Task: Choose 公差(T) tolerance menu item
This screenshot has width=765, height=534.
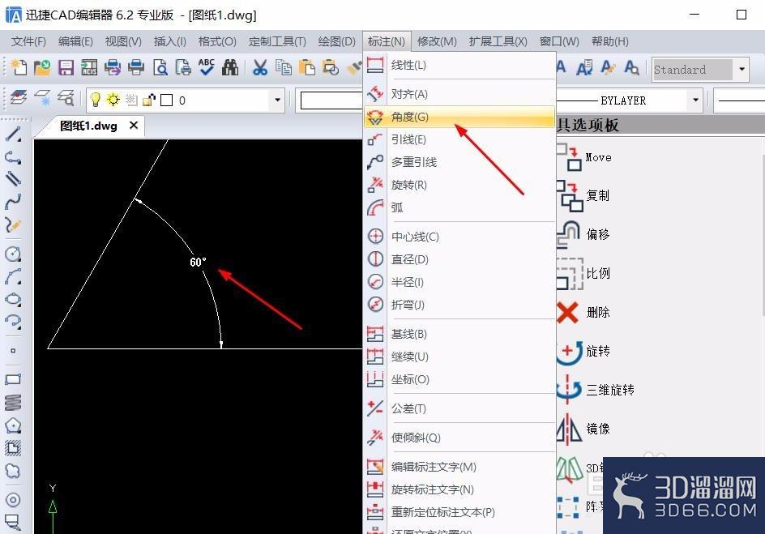Action: (459, 408)
